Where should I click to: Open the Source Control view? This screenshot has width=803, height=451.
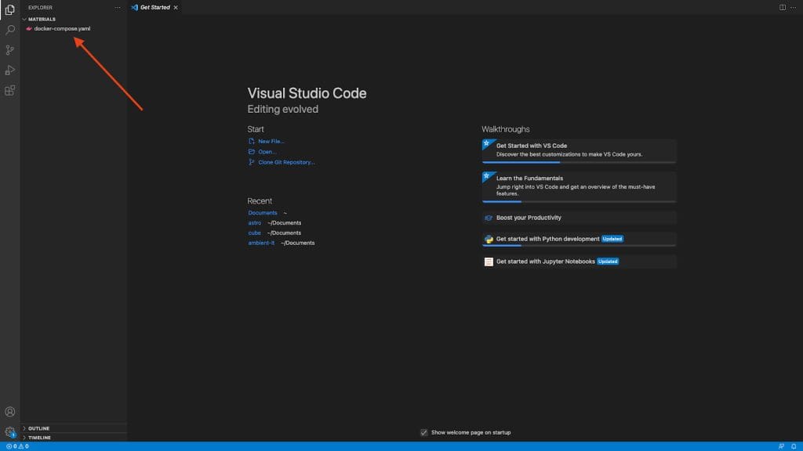[10, 50]
